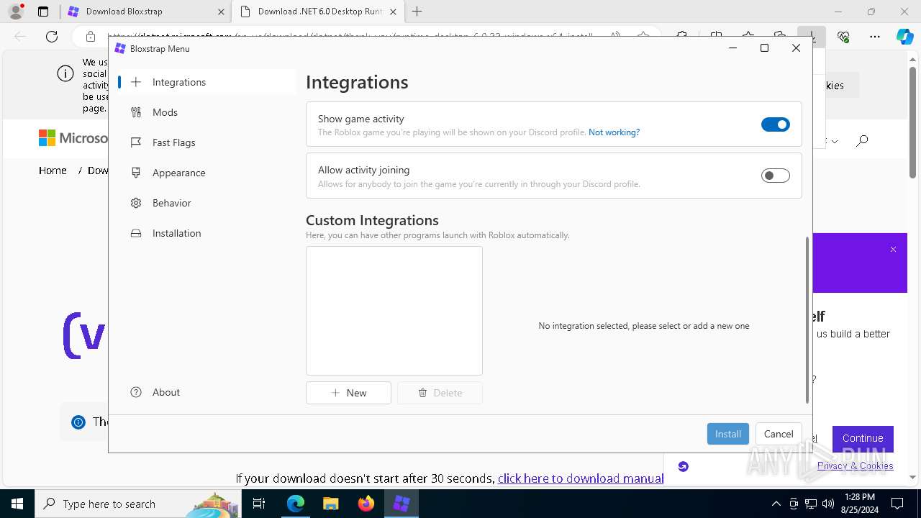This screenshot has height=518, width=921.
Task: Click the Bloxstrap Menu title icon
Action: point(120,48)
